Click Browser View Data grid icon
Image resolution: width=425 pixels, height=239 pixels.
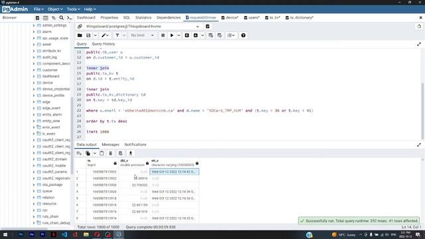click(46, 18)
